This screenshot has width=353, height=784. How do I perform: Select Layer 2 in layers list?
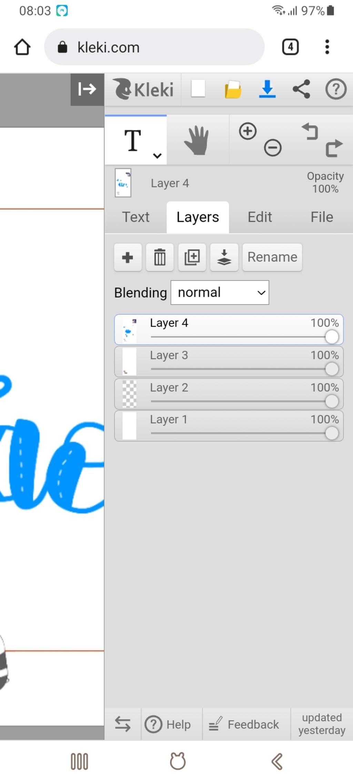tap(207, 388)
